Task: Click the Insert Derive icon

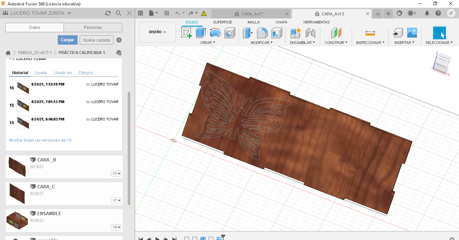Action: [x=398, y=33]
